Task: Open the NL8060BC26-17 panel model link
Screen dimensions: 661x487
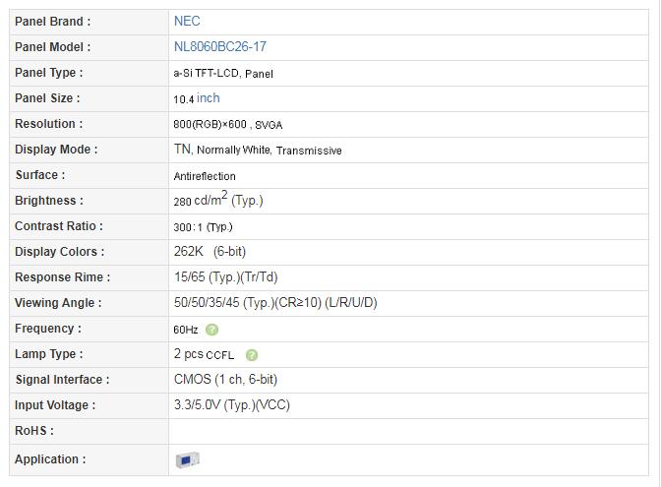Action: [219, 46]
